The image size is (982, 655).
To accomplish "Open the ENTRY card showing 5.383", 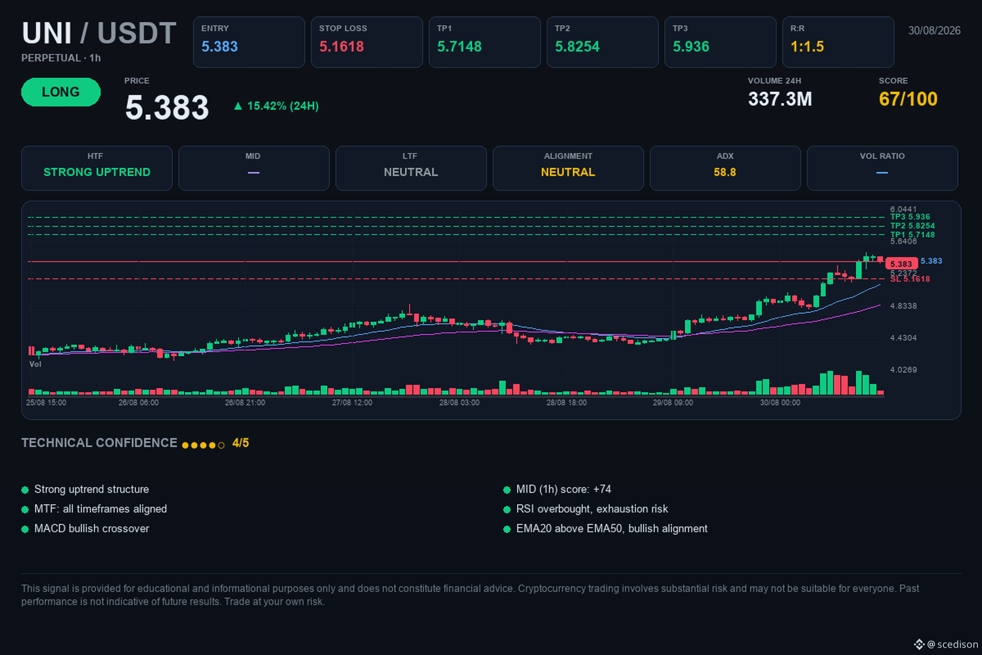I will click(x=249, y=42).
